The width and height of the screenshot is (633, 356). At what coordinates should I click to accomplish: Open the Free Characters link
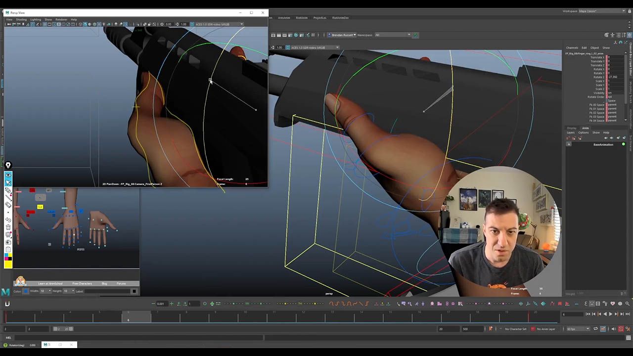[82, 283]
